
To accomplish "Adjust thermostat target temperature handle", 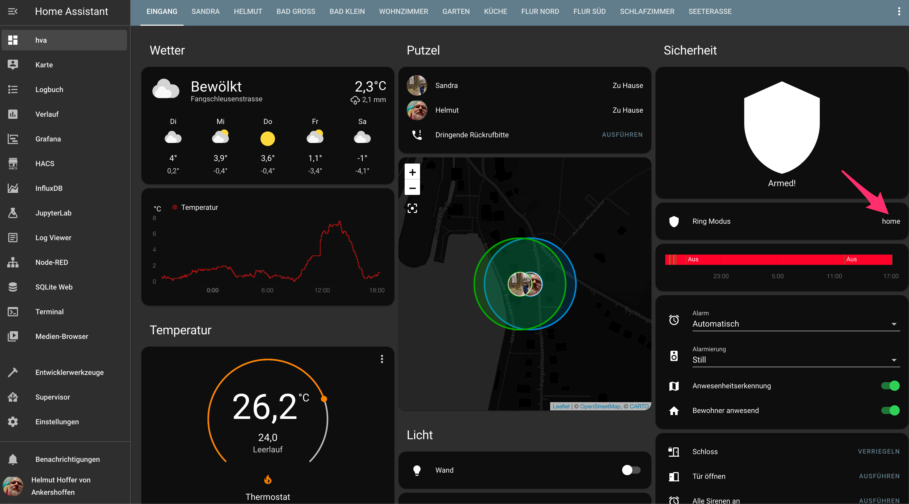I will tap(324, 399).
